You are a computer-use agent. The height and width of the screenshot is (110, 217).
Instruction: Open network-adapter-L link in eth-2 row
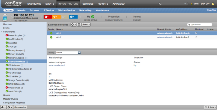pyautogui.click(x=165, y=37)
